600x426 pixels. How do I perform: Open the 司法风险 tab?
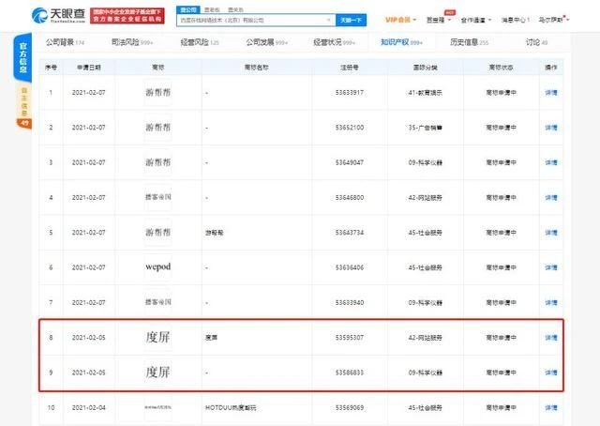tap(132, 42)
